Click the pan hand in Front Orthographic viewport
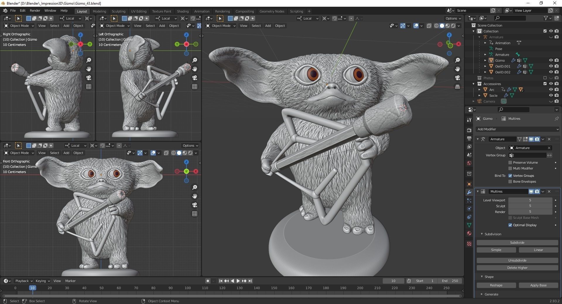Screen dimensions: 562x304 coord(195,196)
